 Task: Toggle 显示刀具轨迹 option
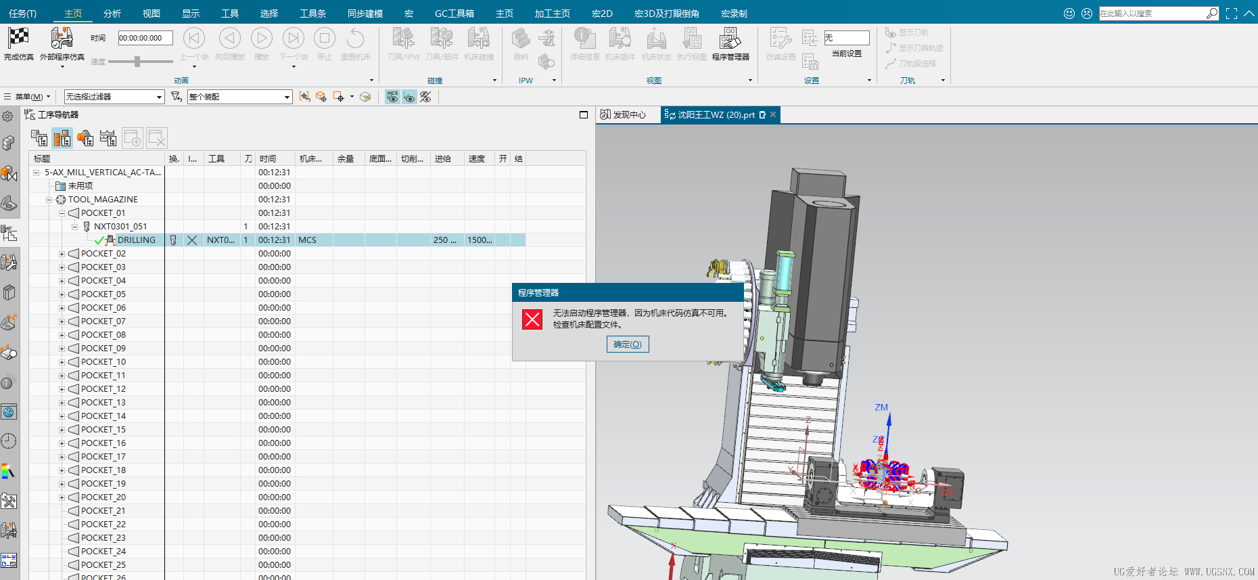point(914,48)
